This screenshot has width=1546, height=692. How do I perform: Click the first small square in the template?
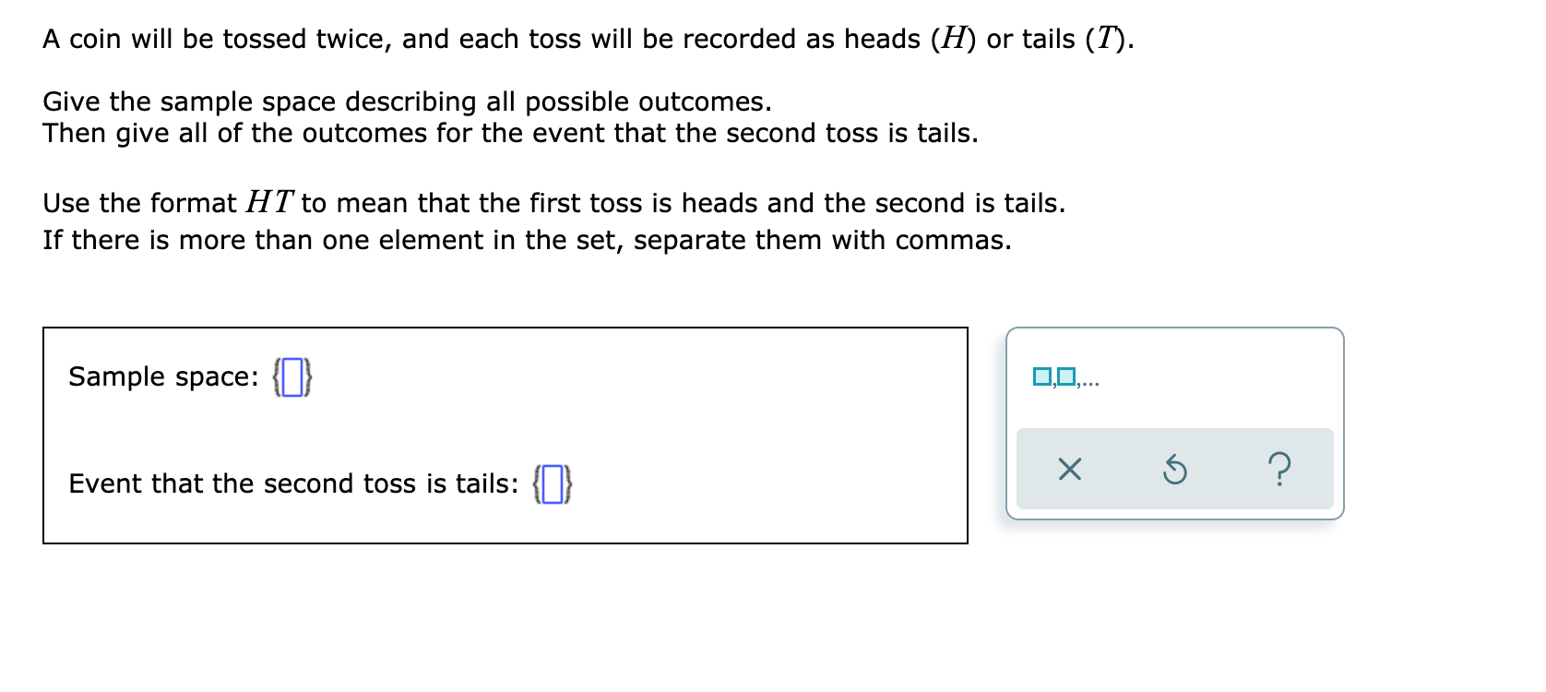(x=1040, y=375)
